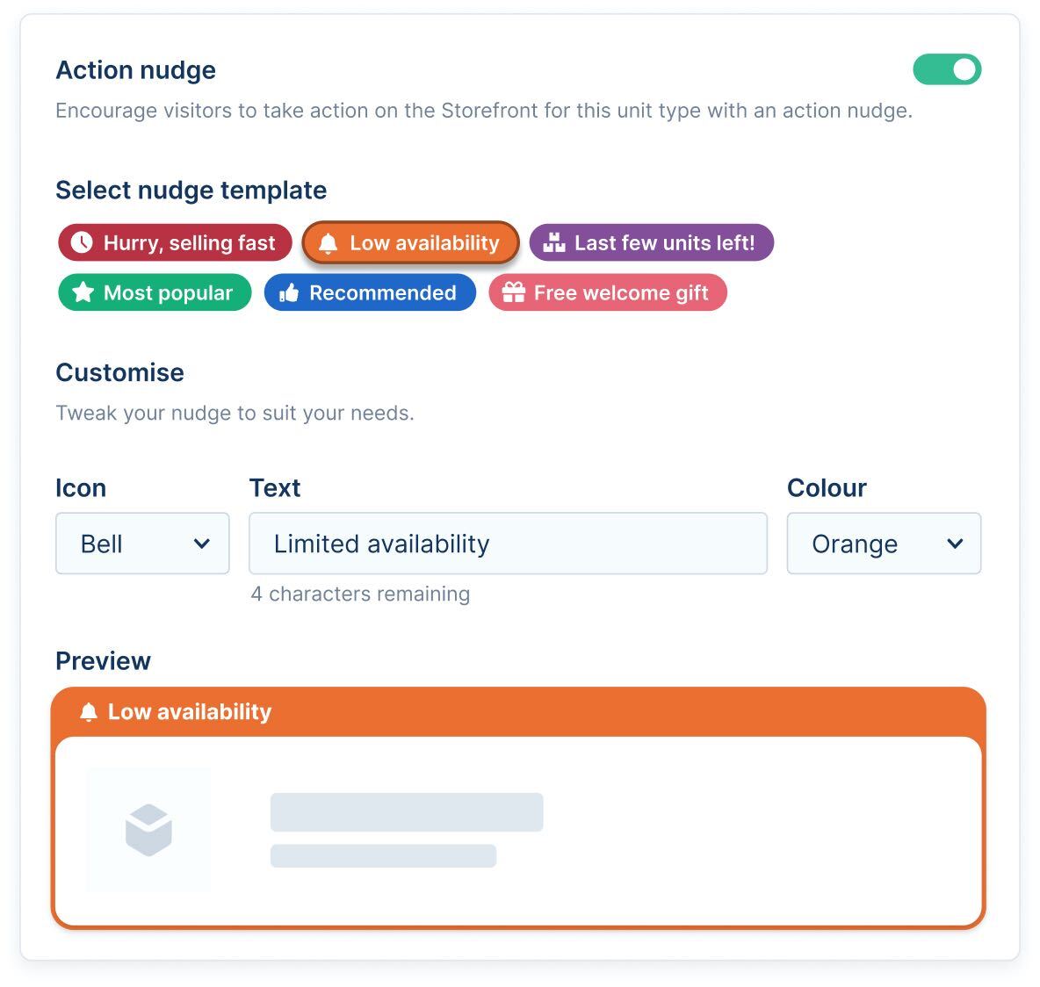The width and height of the screenshot is (1040, 987).
Task: Open the Colour dropdown showing Orange
Action: [x=884, y=544]
